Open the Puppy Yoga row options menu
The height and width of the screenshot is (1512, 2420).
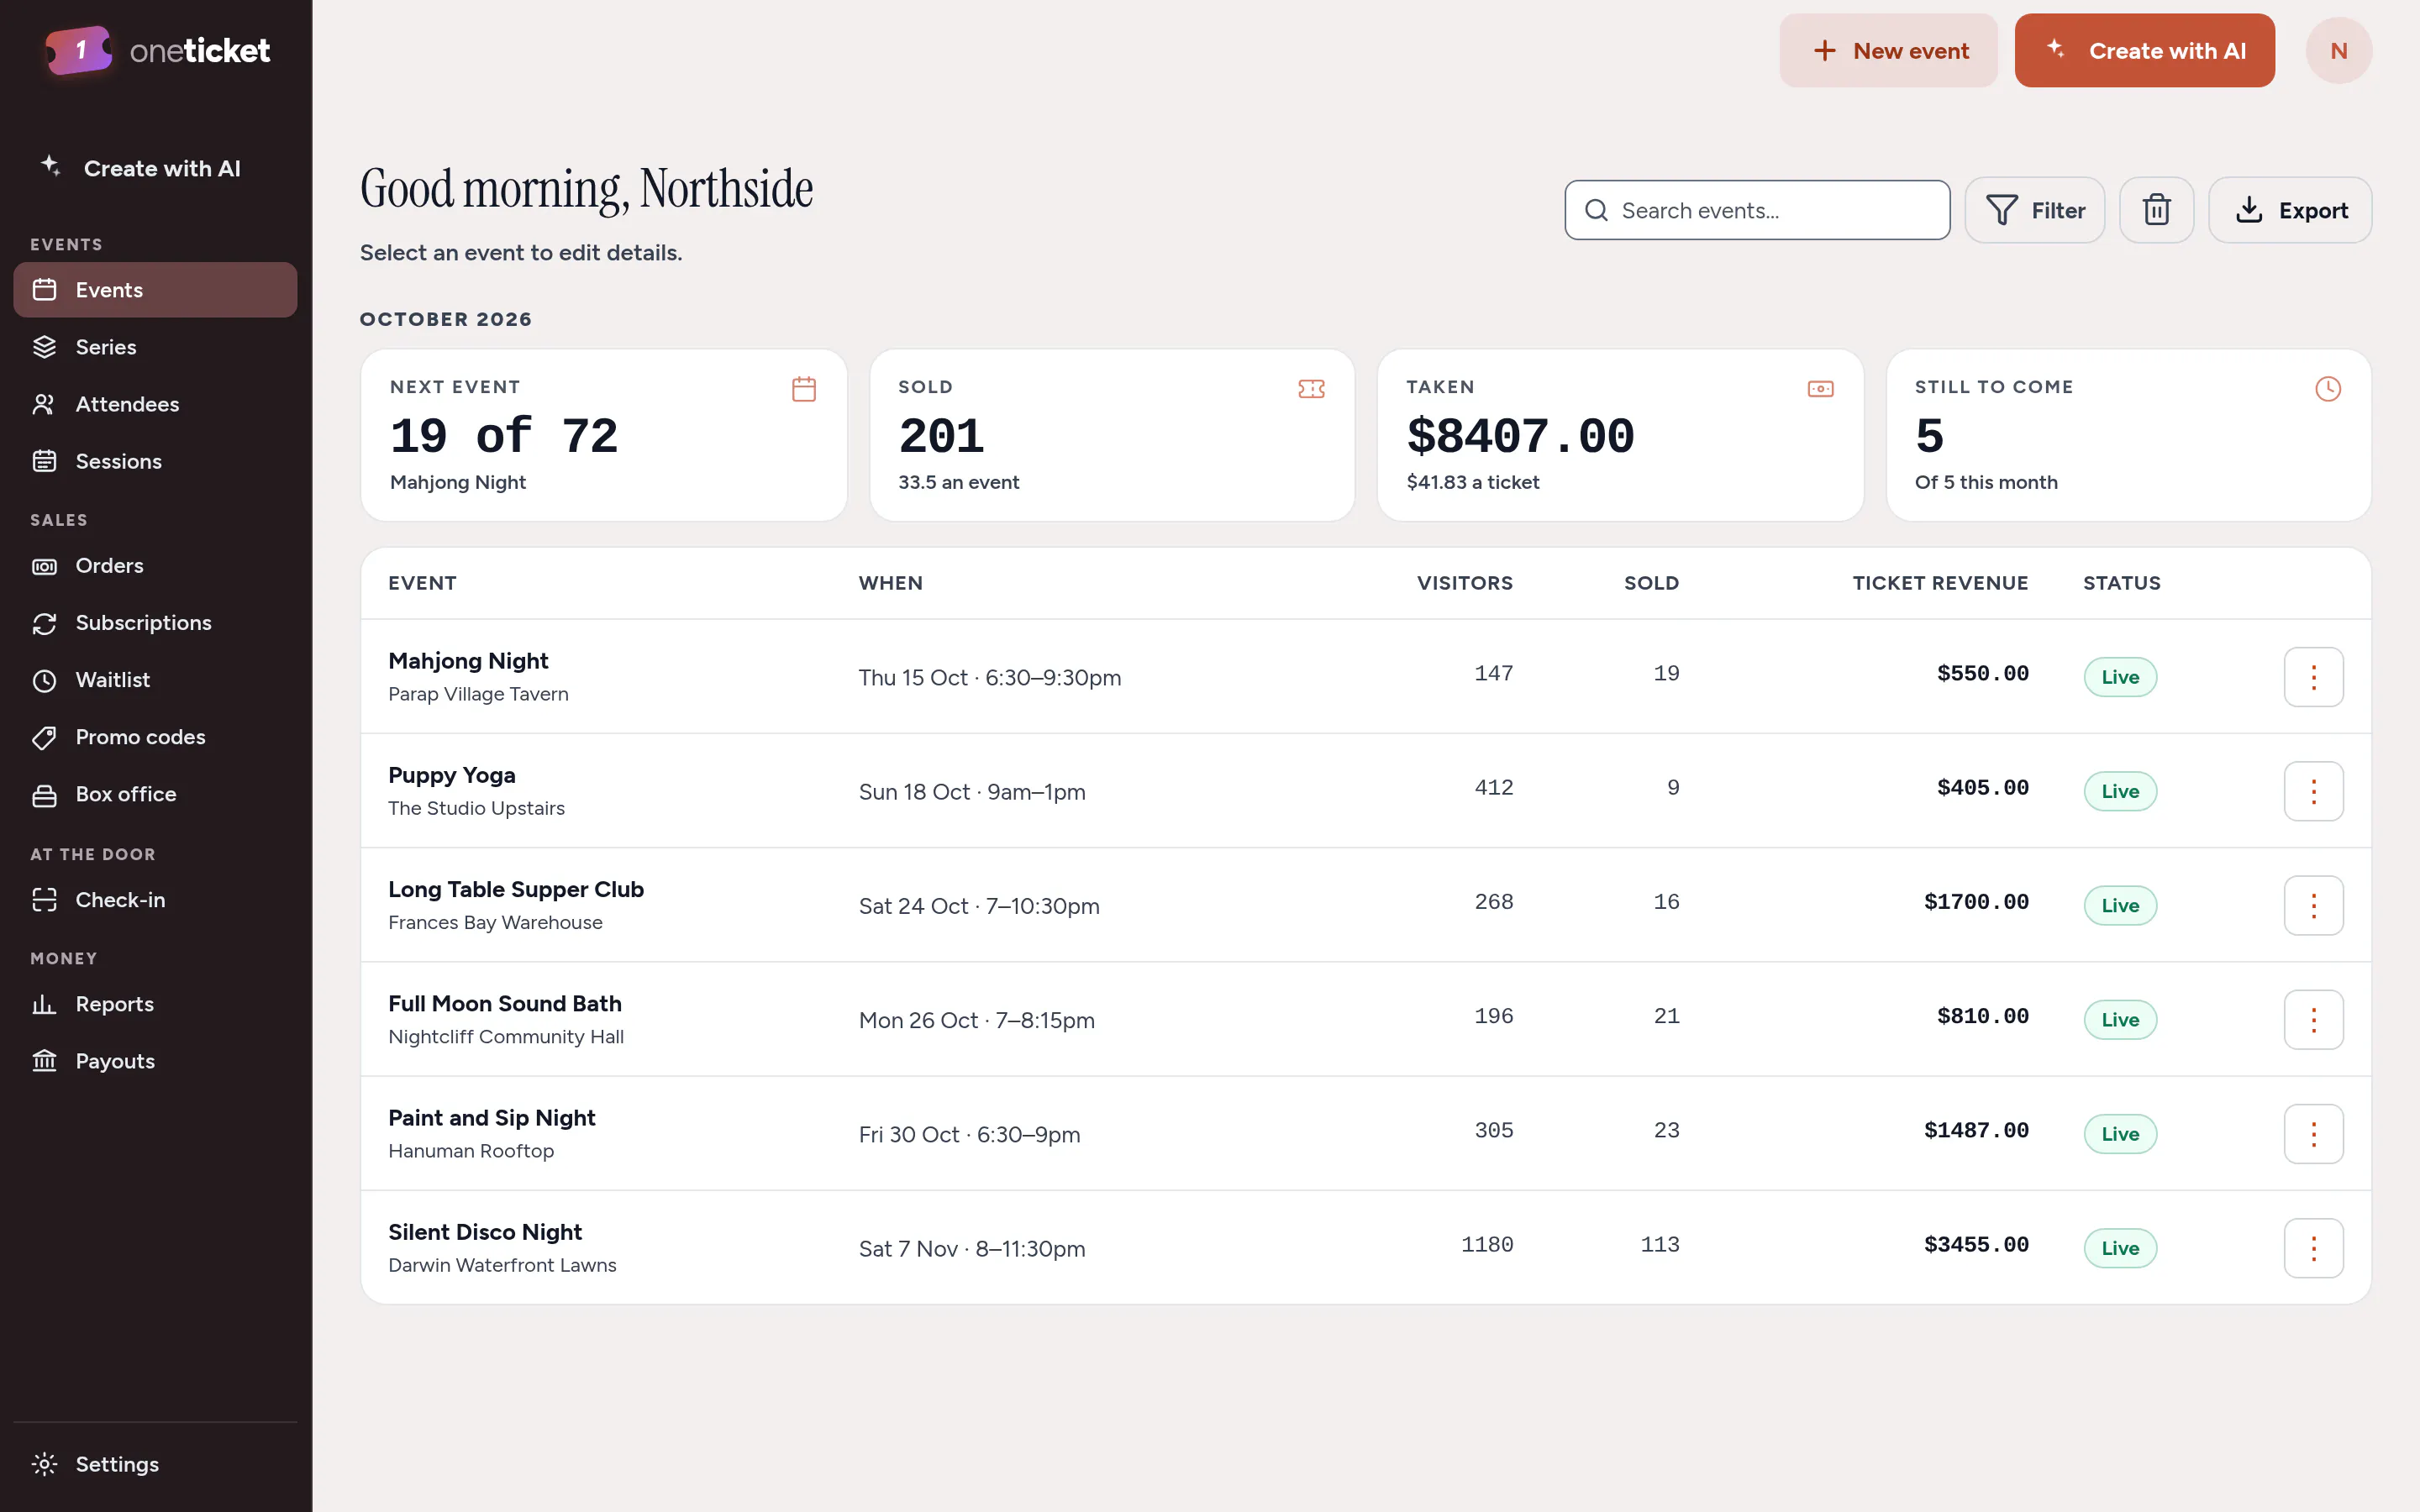point(2313,791)
